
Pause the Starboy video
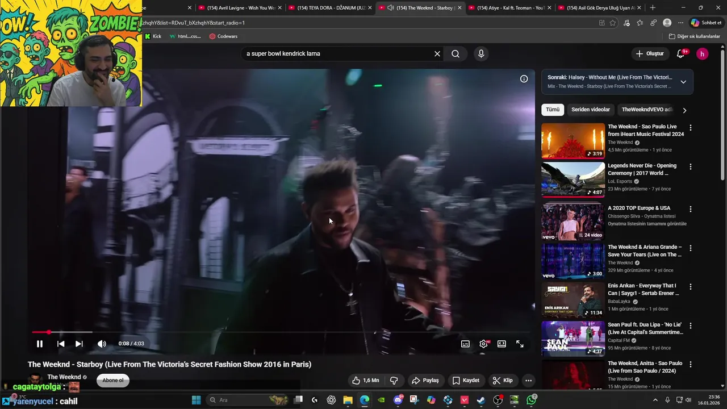[x=40, y=344]
